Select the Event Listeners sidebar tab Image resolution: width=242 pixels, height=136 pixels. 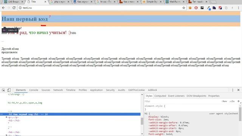tap(176, 96)
